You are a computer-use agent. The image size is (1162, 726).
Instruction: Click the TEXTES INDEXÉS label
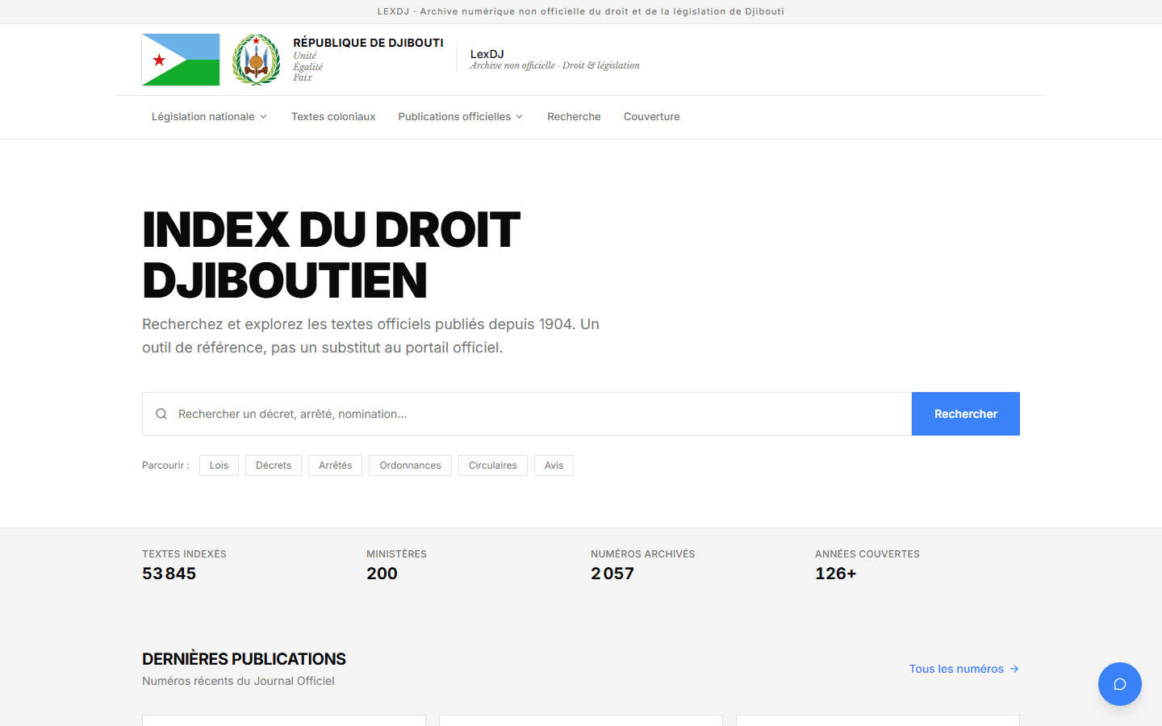(184, 554)
